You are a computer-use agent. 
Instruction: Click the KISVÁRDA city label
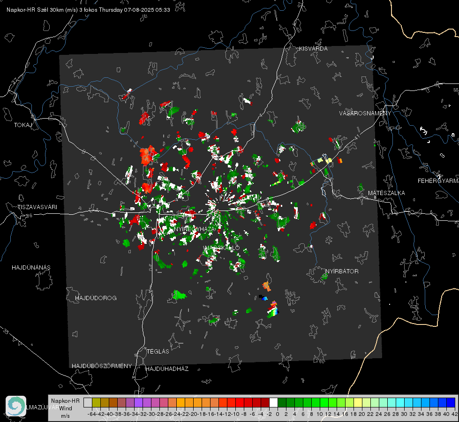313,49
